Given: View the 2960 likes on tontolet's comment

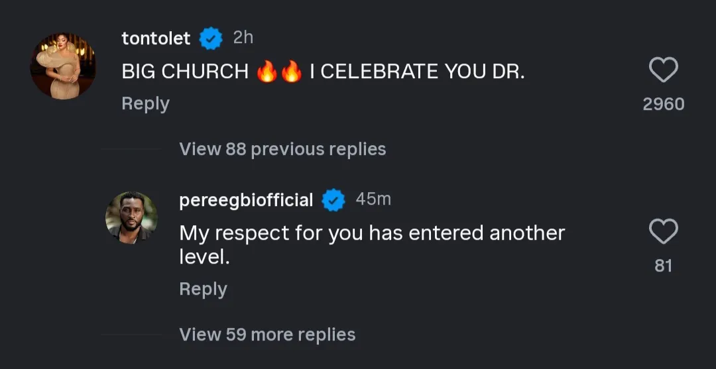Looking at the screenshot, I should pyautogui.click(x=663, y=104).
